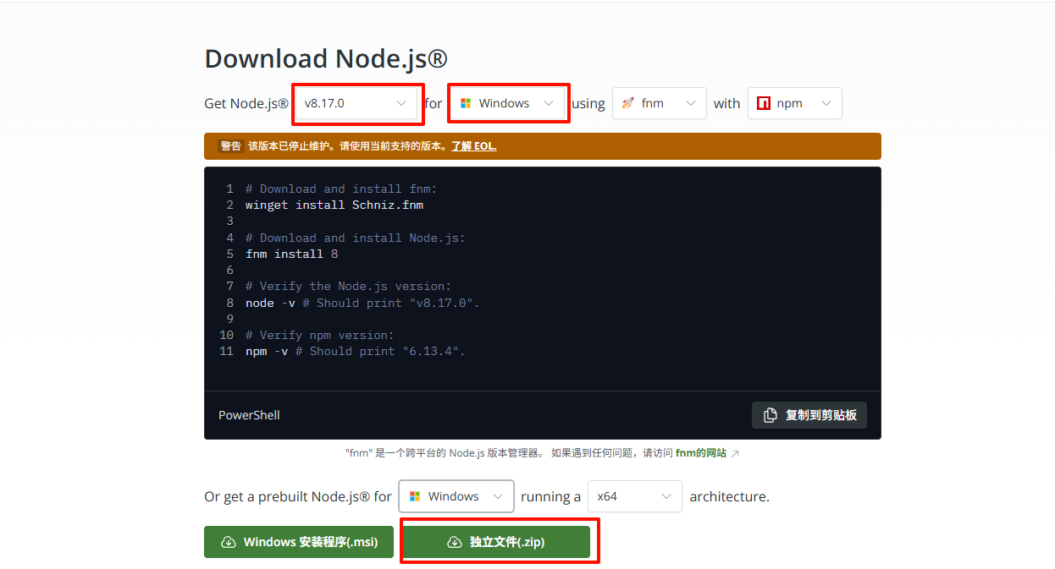1055x569 pixels.
Task: Download Windows 安装程序(.msi)
Action: (299, 542)
